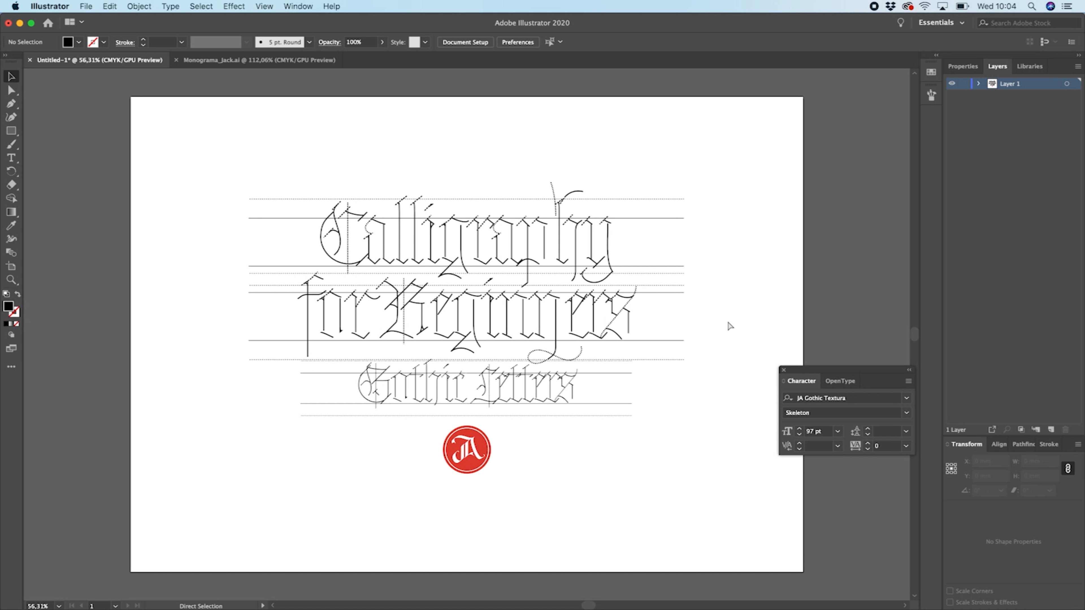Switch to the OpenType tab

click(840, 381)
